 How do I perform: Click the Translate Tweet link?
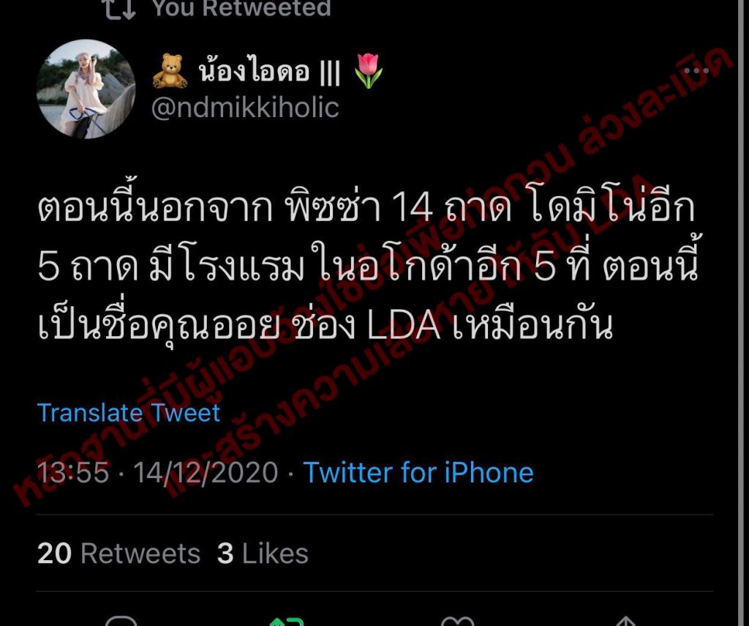click(129, 413)
